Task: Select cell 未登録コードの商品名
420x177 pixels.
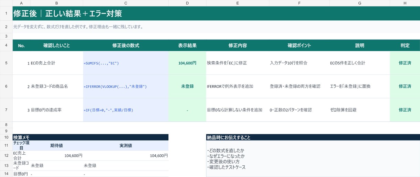Action: [x=56, y=86]
